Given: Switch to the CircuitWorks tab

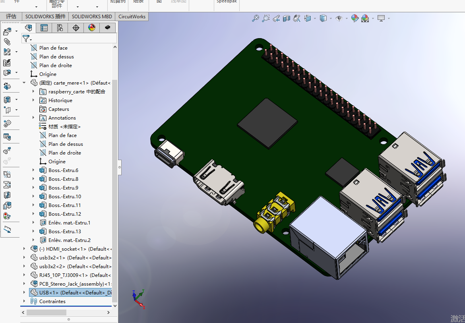Looking at the screenshot, I should tap(132, 17).
